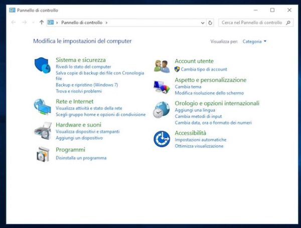This screenshot has width=301, height=228.
Task: Open Visualizza dispositivi e stampanti link
Action: 87,131
